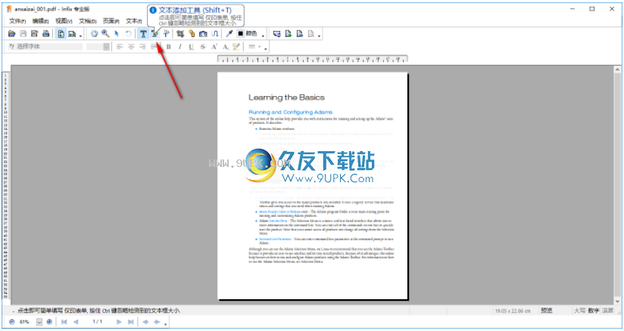Click the edit-document pencil icon
The width and height of the screenshot is (624, 331).
coord(35,34)
